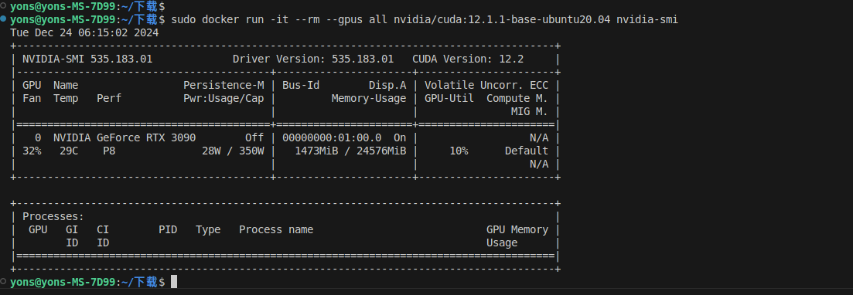Click the performance state 'P8'
853x295 pixels.
click(x=109, y=151)
